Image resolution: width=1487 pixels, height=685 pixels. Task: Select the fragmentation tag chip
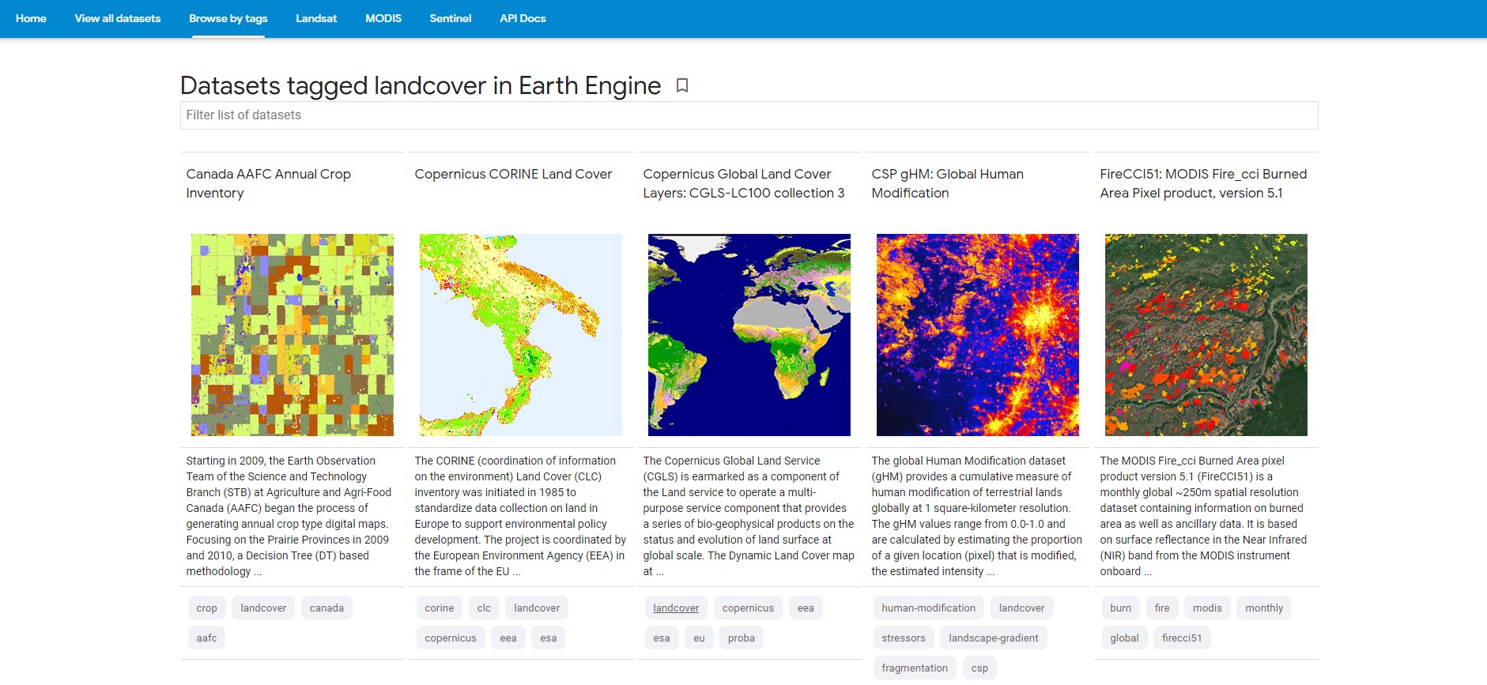(915, 668)
